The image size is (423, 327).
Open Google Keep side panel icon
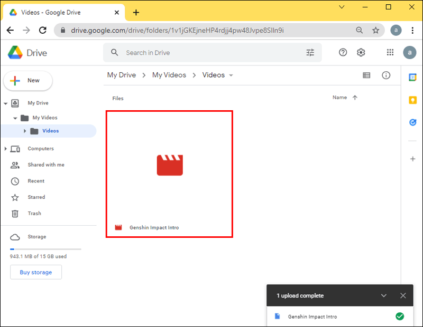coord(412,100)
